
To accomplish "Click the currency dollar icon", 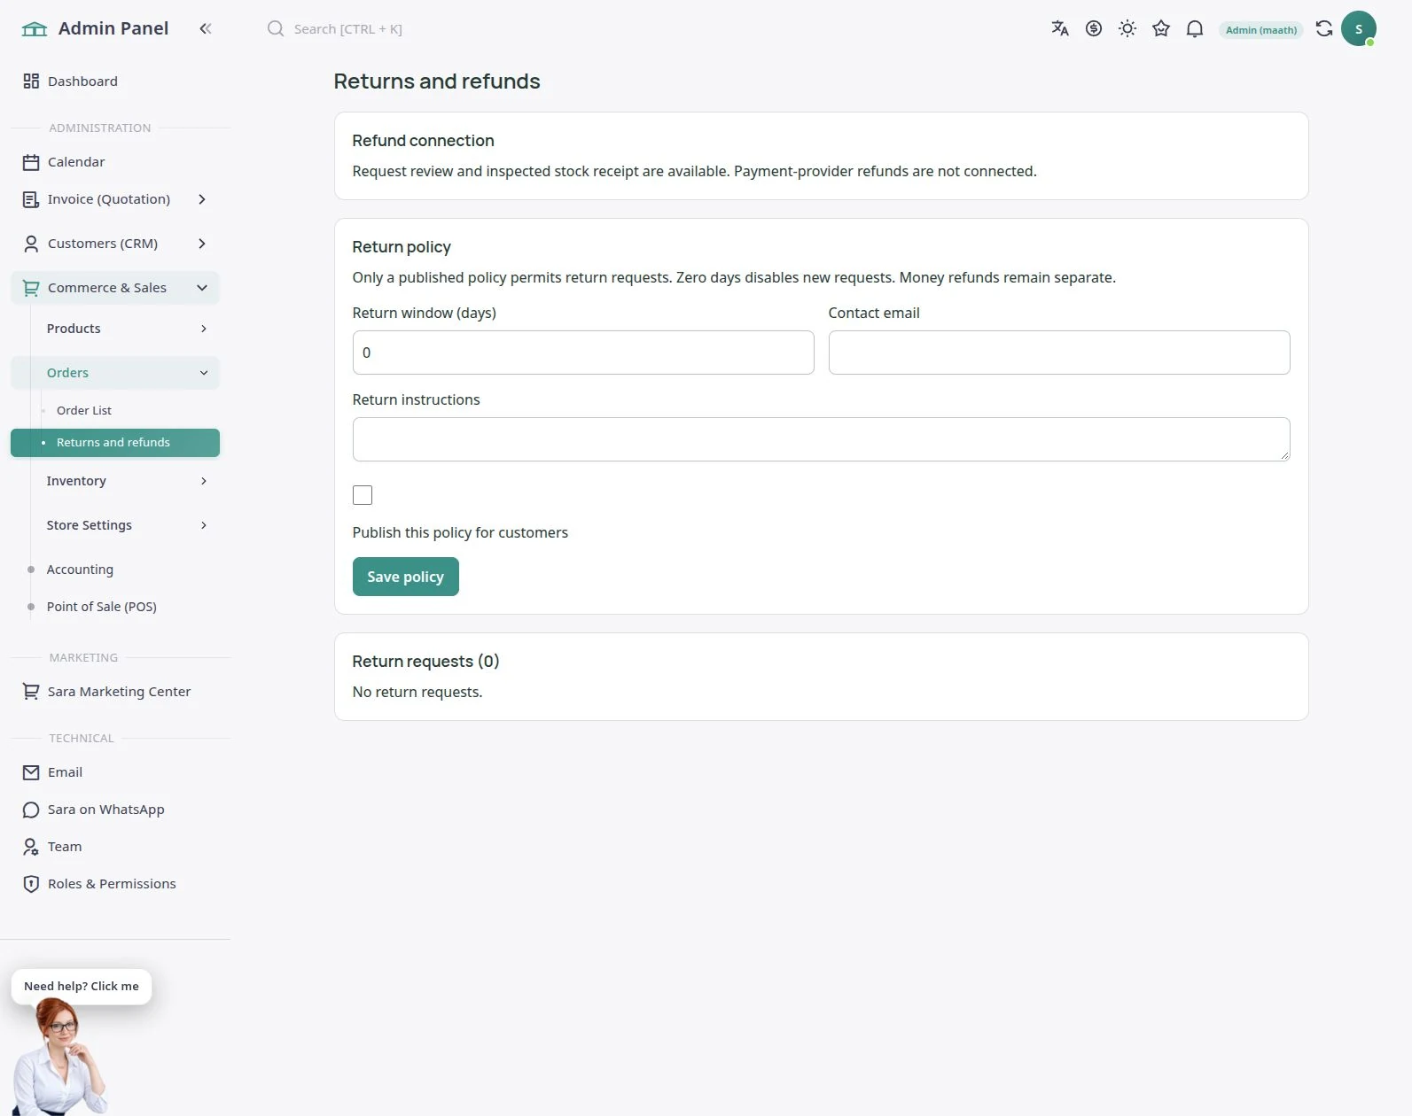I will [1094, 28].
